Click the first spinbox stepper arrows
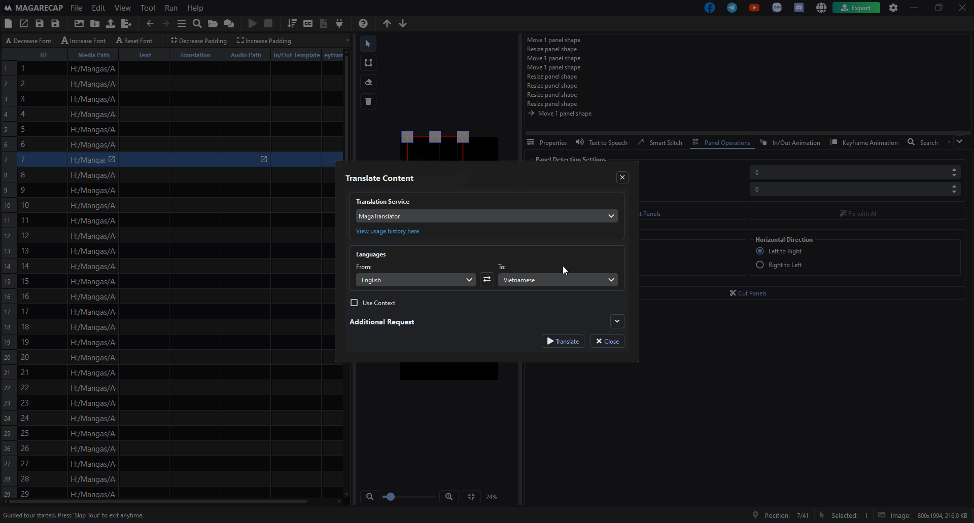 tap(954, 172)
